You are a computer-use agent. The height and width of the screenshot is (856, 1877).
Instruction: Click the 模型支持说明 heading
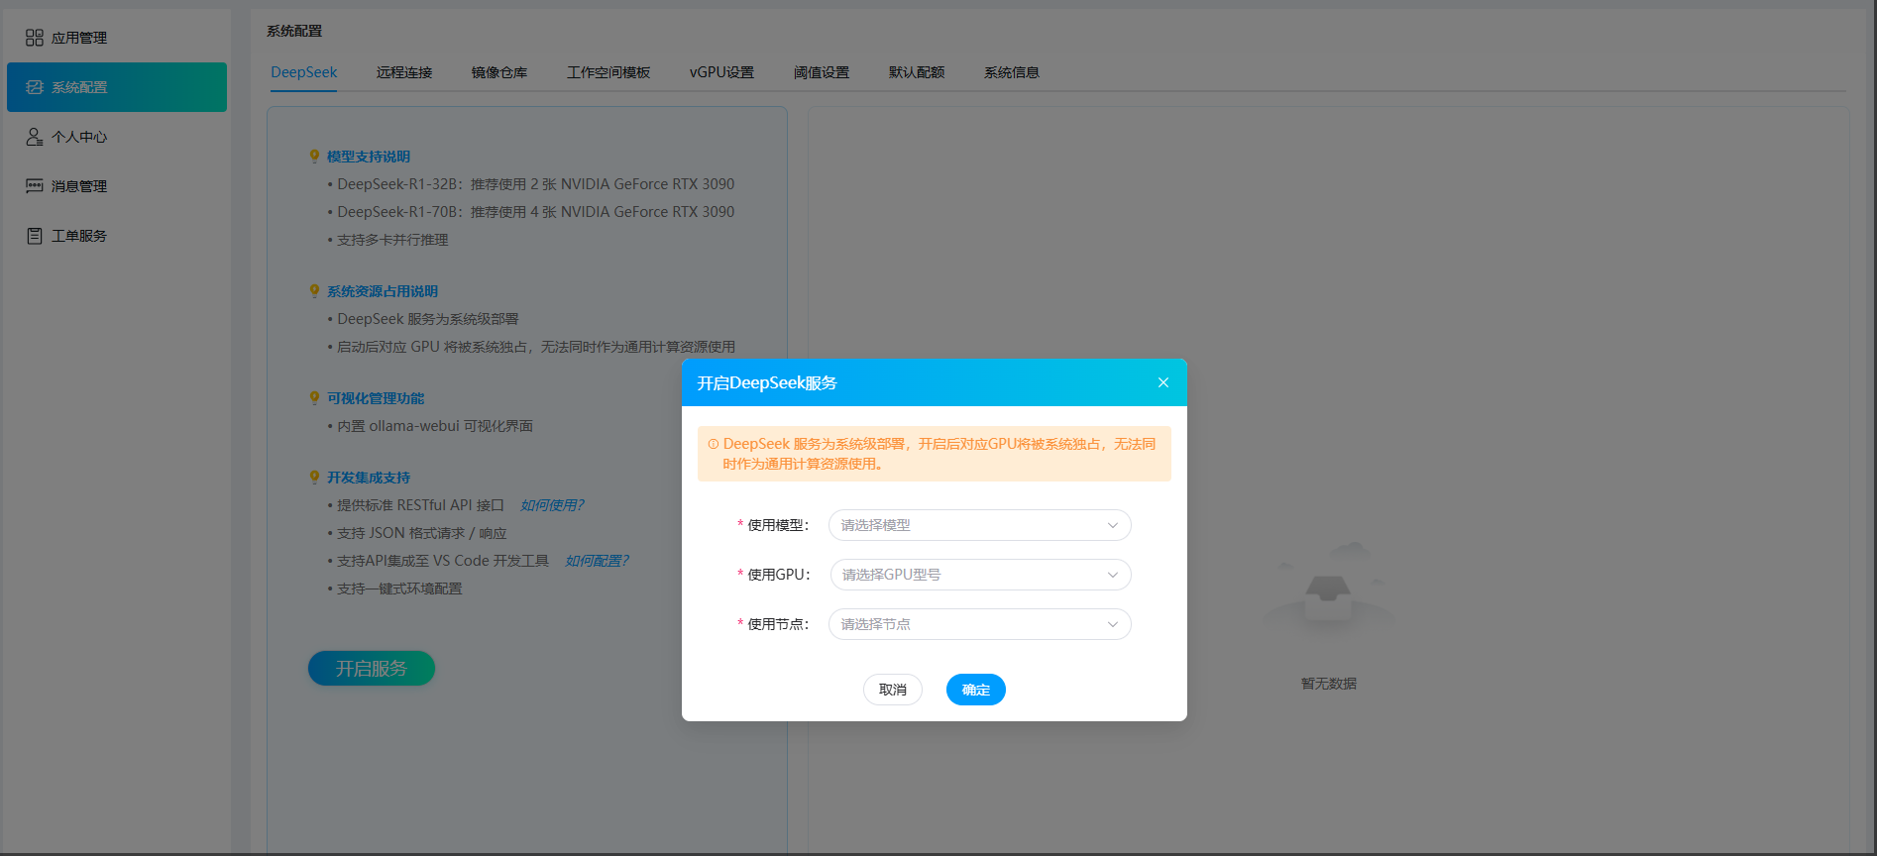[x=369, y=157]
